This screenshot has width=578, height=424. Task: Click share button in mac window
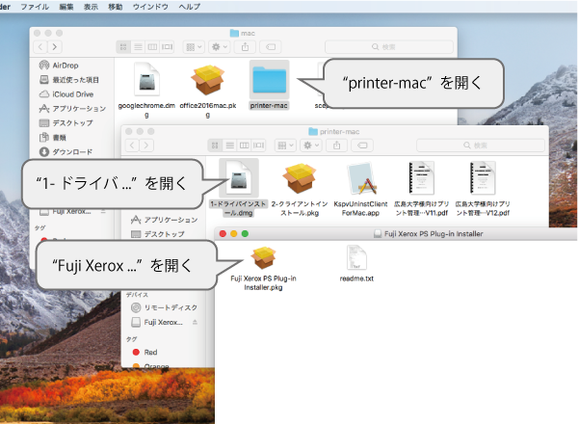click(x=245, y=47)
